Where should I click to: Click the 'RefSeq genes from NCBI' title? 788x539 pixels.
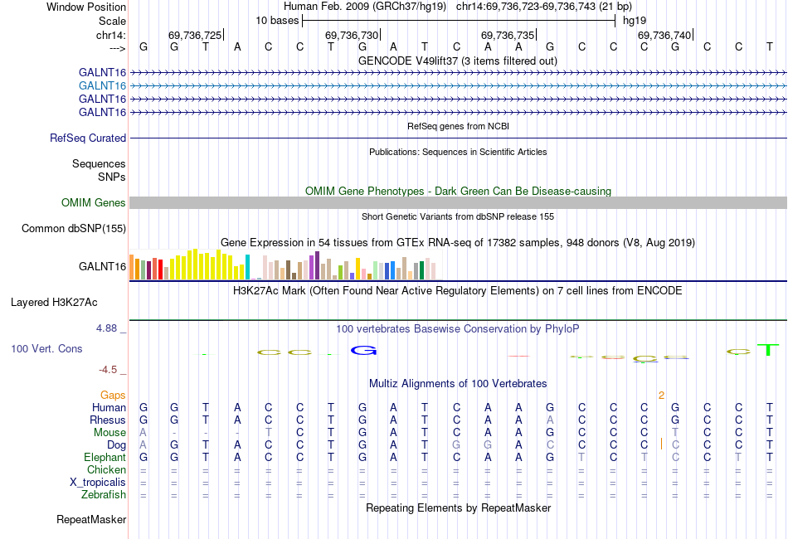458,126
